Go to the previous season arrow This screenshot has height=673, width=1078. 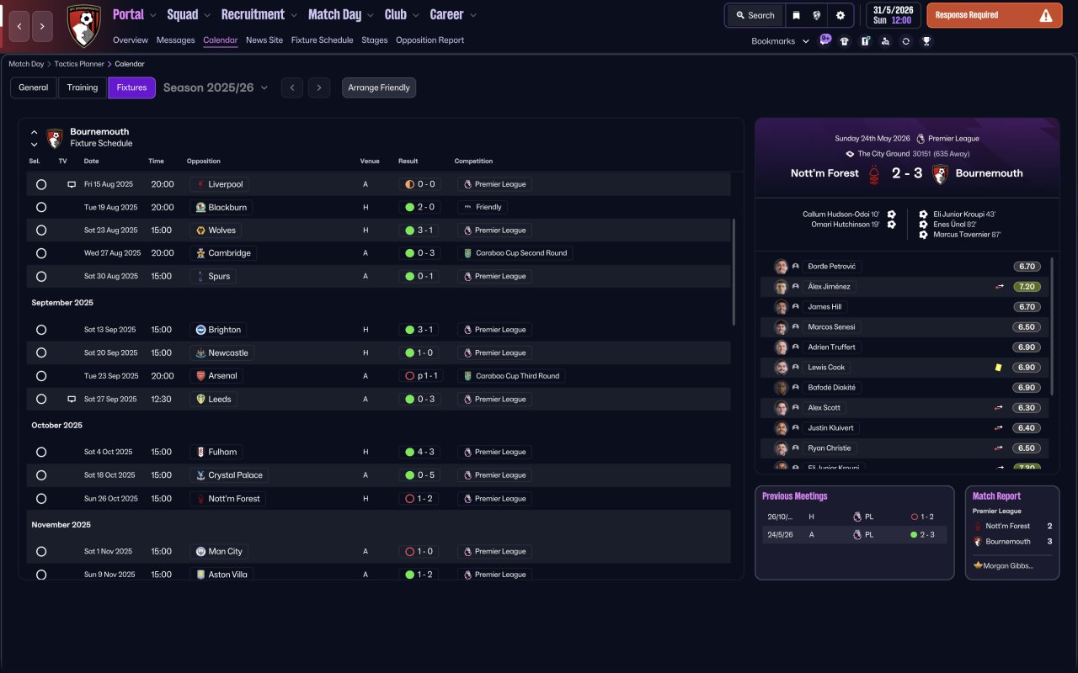pos(291,87)
